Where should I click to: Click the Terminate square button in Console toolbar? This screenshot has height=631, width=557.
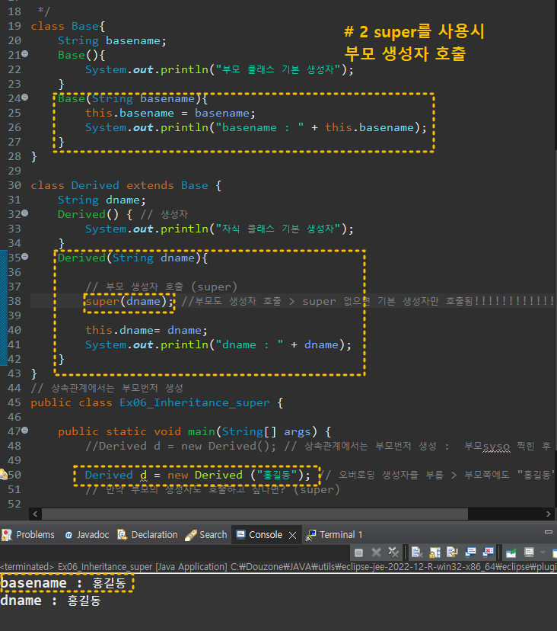(358, 553)
